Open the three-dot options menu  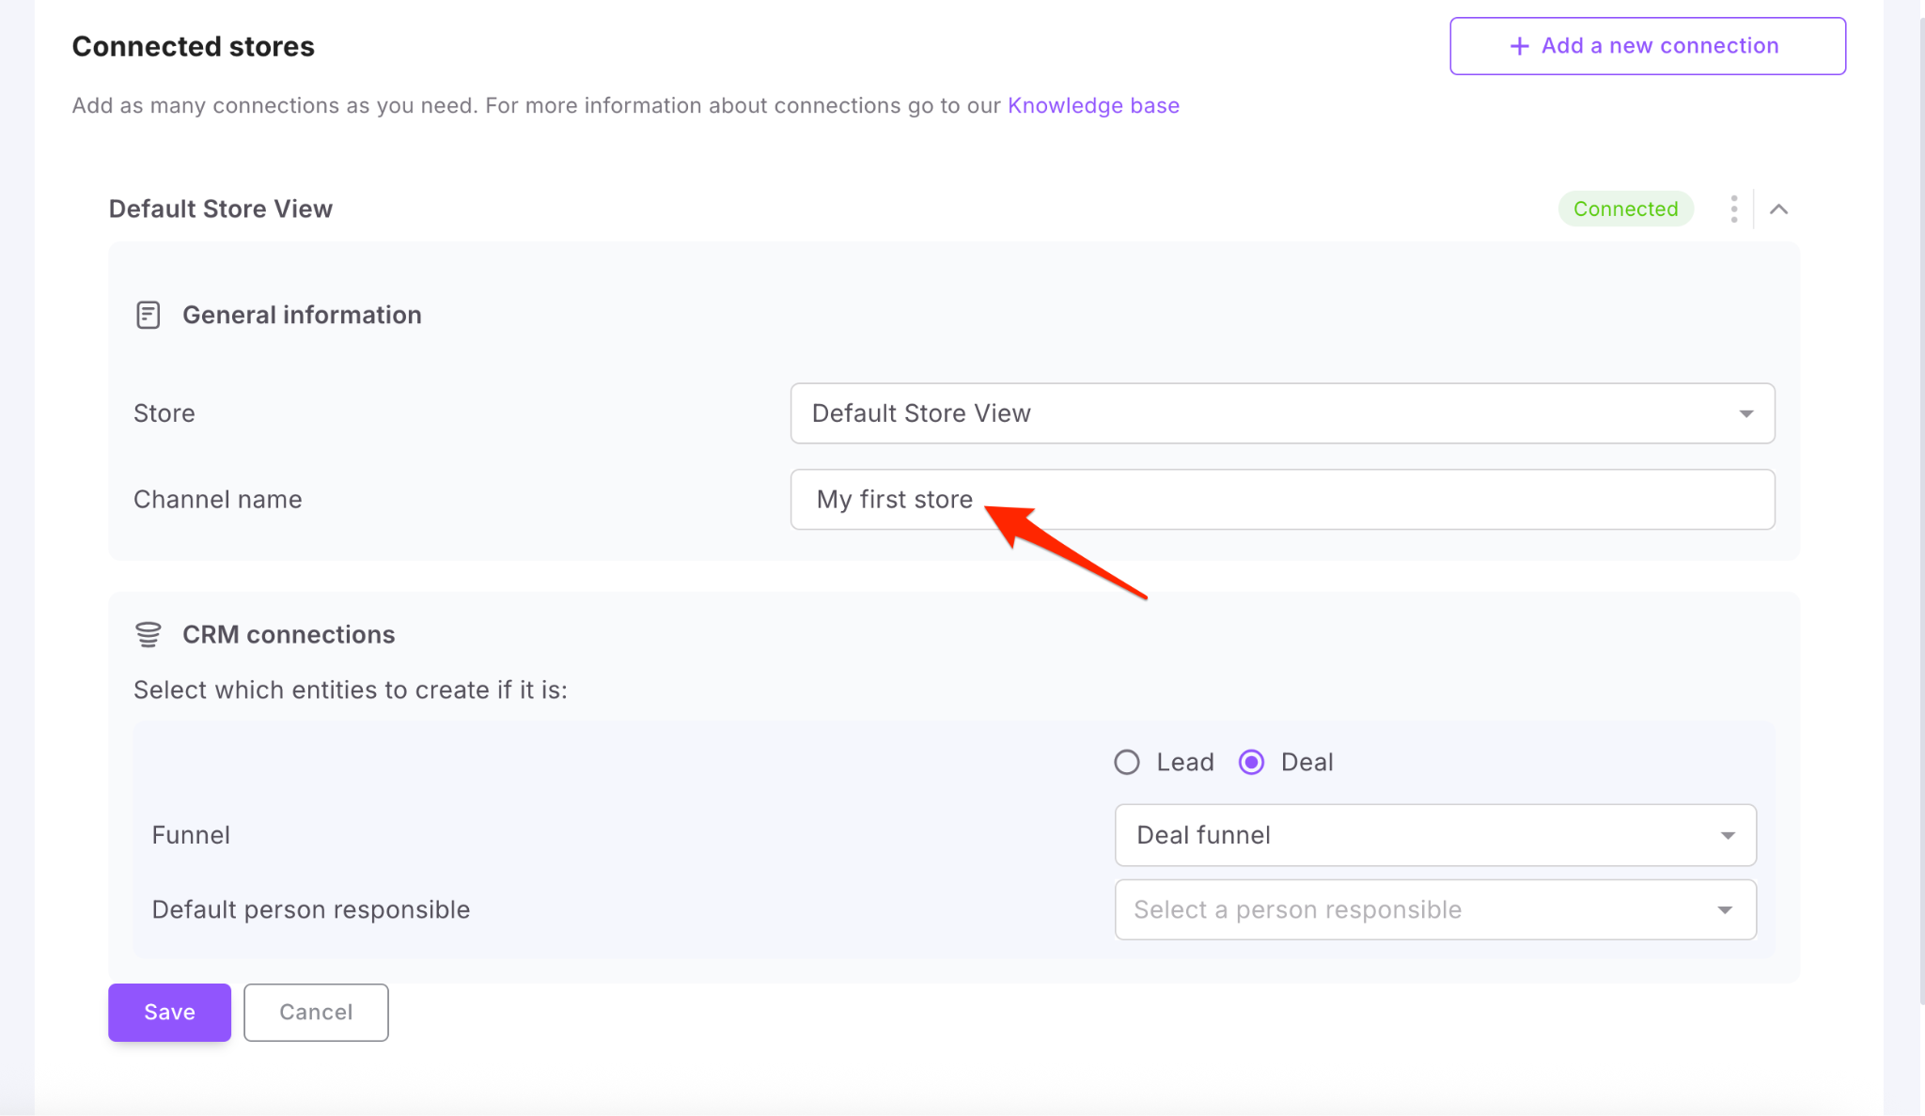1733,209
